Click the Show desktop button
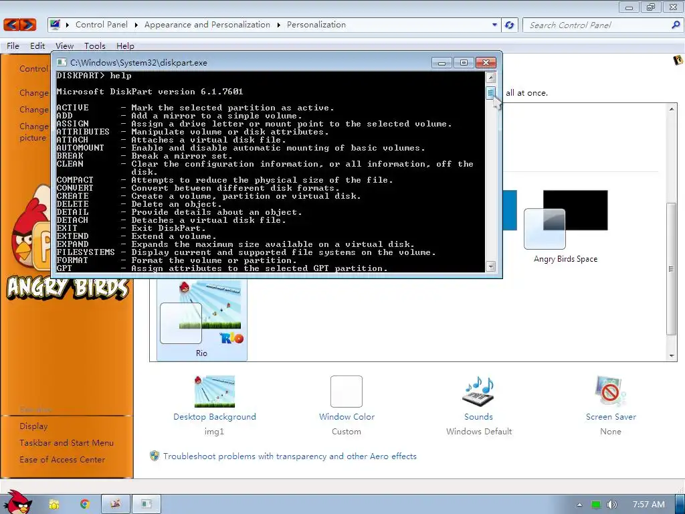 click(x=680, y=505)
